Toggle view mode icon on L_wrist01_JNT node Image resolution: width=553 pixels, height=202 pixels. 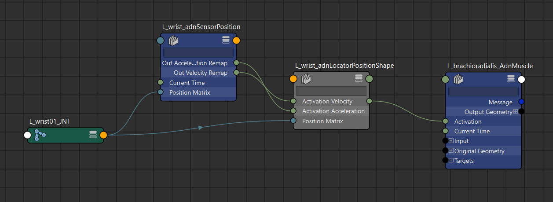tap(93, 135)
